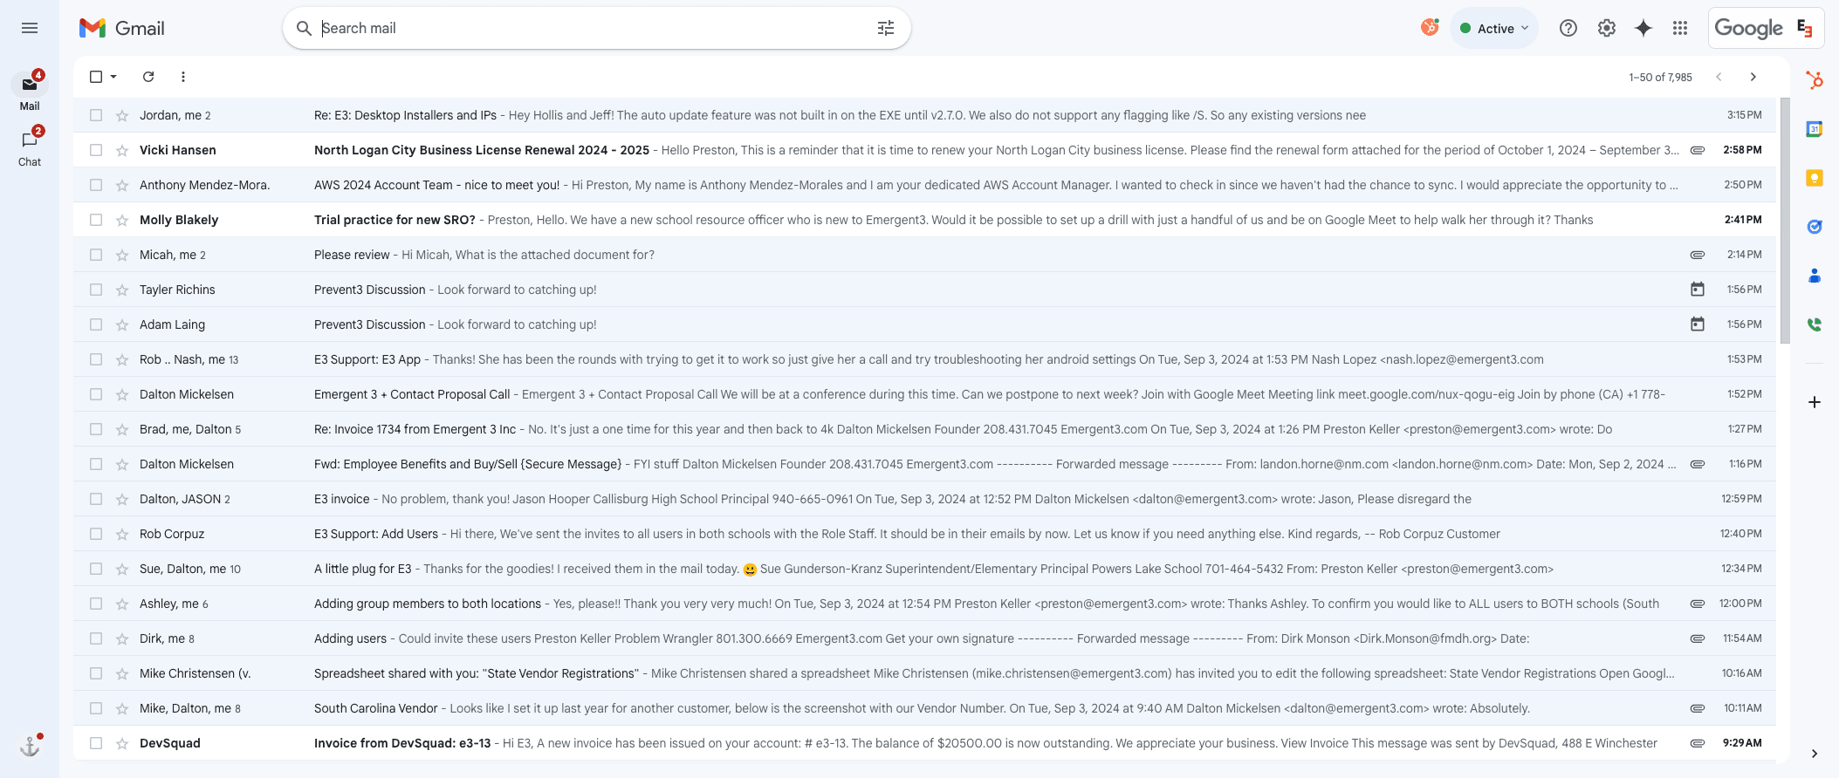Select the Molly Blakely email checkbox
The image size is (1839, 778).
[96, 220]
